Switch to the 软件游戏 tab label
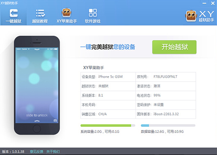The image size is (217, 155). pyautogui.click(x=92, y=21)
